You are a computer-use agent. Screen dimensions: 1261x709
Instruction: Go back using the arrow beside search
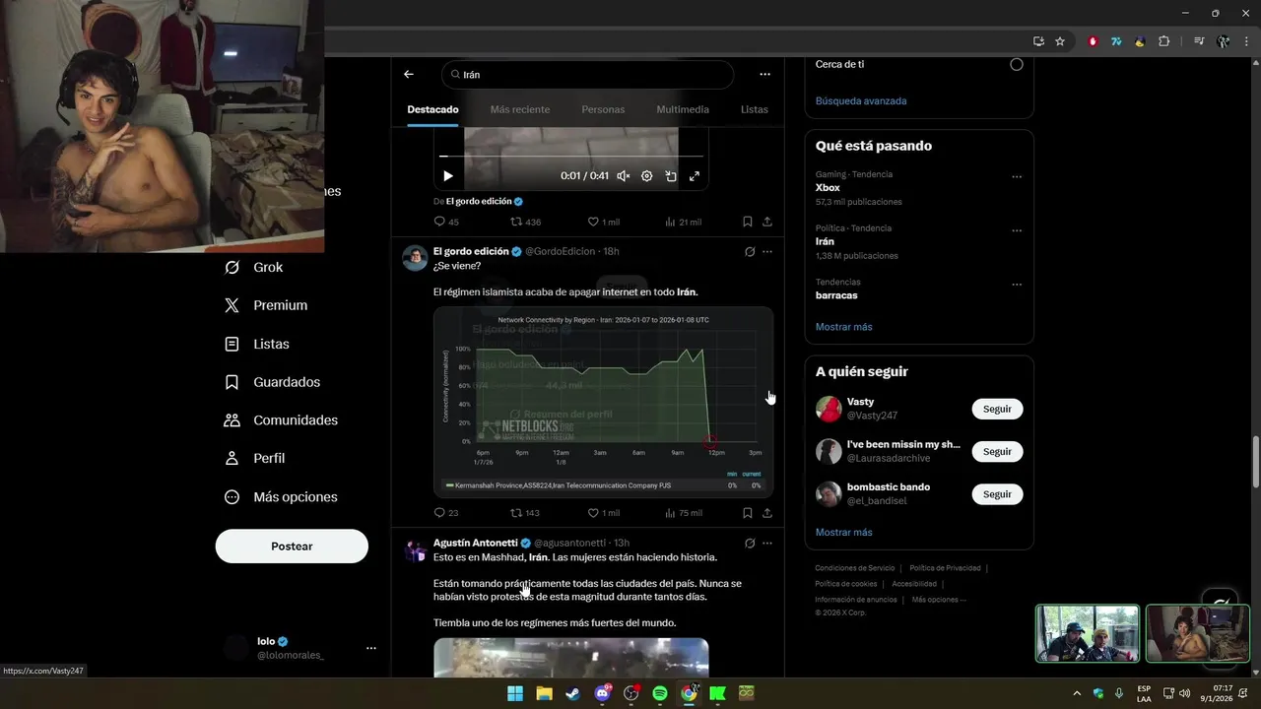point(409,74)
